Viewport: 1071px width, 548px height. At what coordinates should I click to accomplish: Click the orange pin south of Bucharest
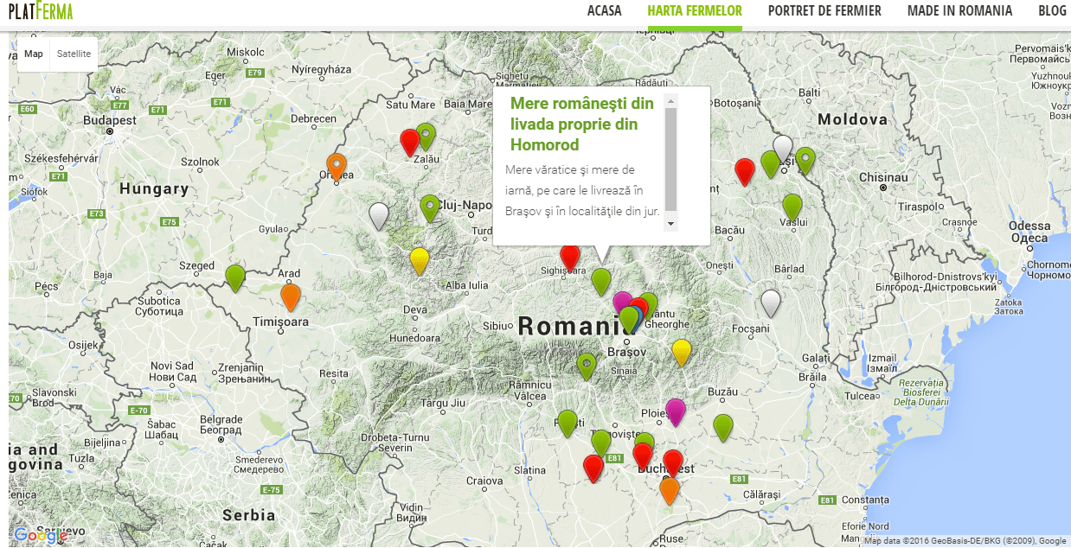tap(669, 490)
